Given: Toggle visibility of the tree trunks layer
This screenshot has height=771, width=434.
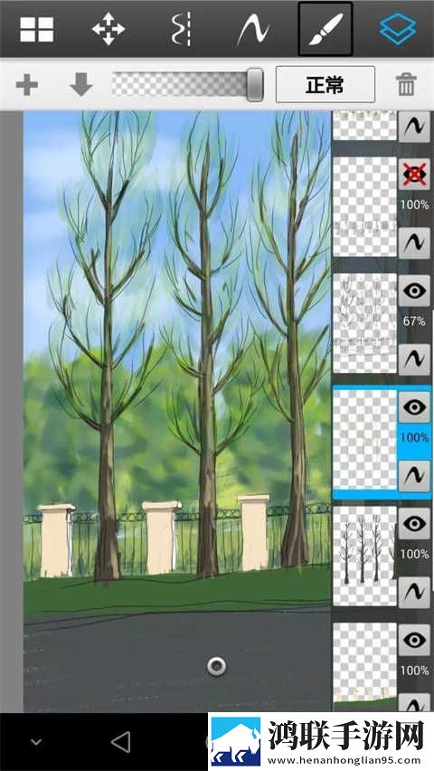Looking at the screenshot, I should (414, 524).
